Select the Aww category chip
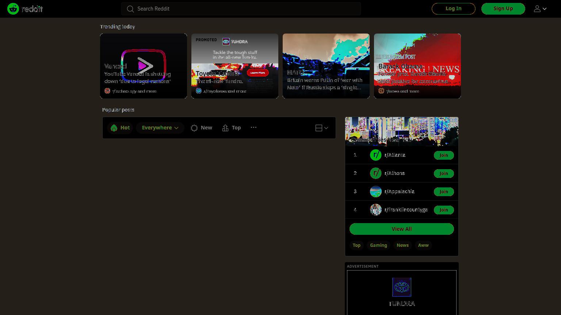561x315 pixels. click(423, 245)
